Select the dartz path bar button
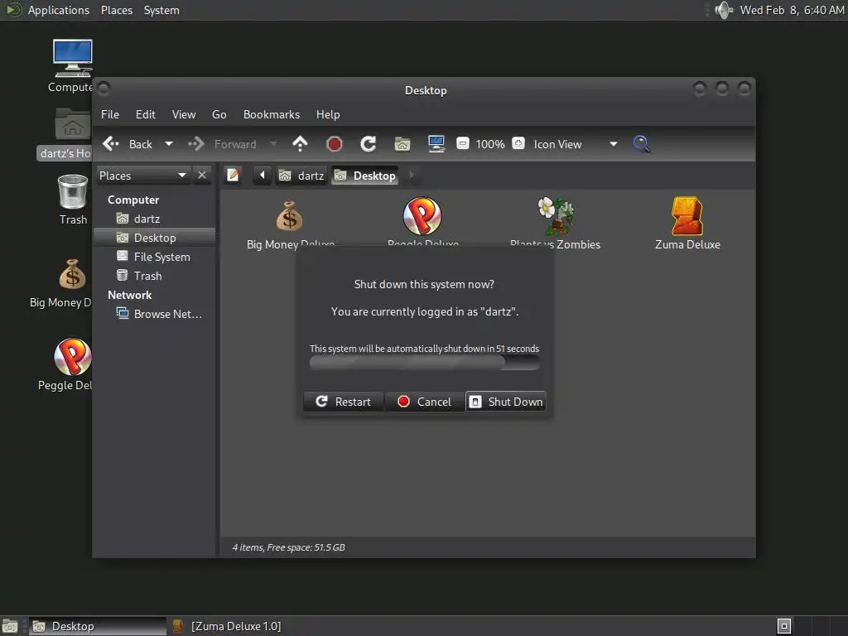The width and height of the screenshot is (848, 636). [x=301, y=176]
